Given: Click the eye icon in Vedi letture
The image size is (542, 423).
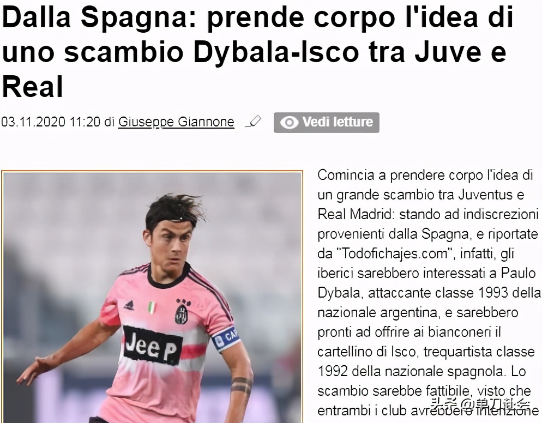Looking at the screenshot, I should pos(289,122).
